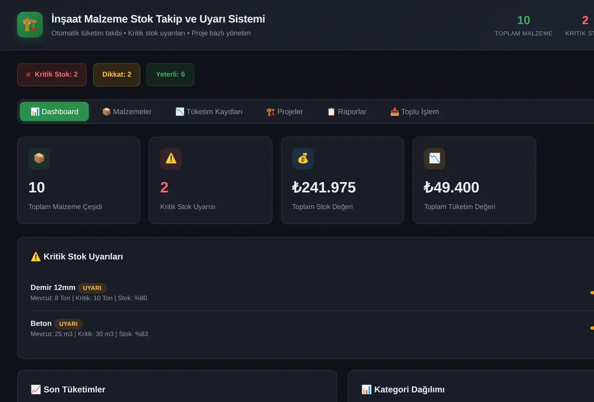
Task: Click the money bag icon on Toplam Stok Değeri card
Action: pos(303,159)
